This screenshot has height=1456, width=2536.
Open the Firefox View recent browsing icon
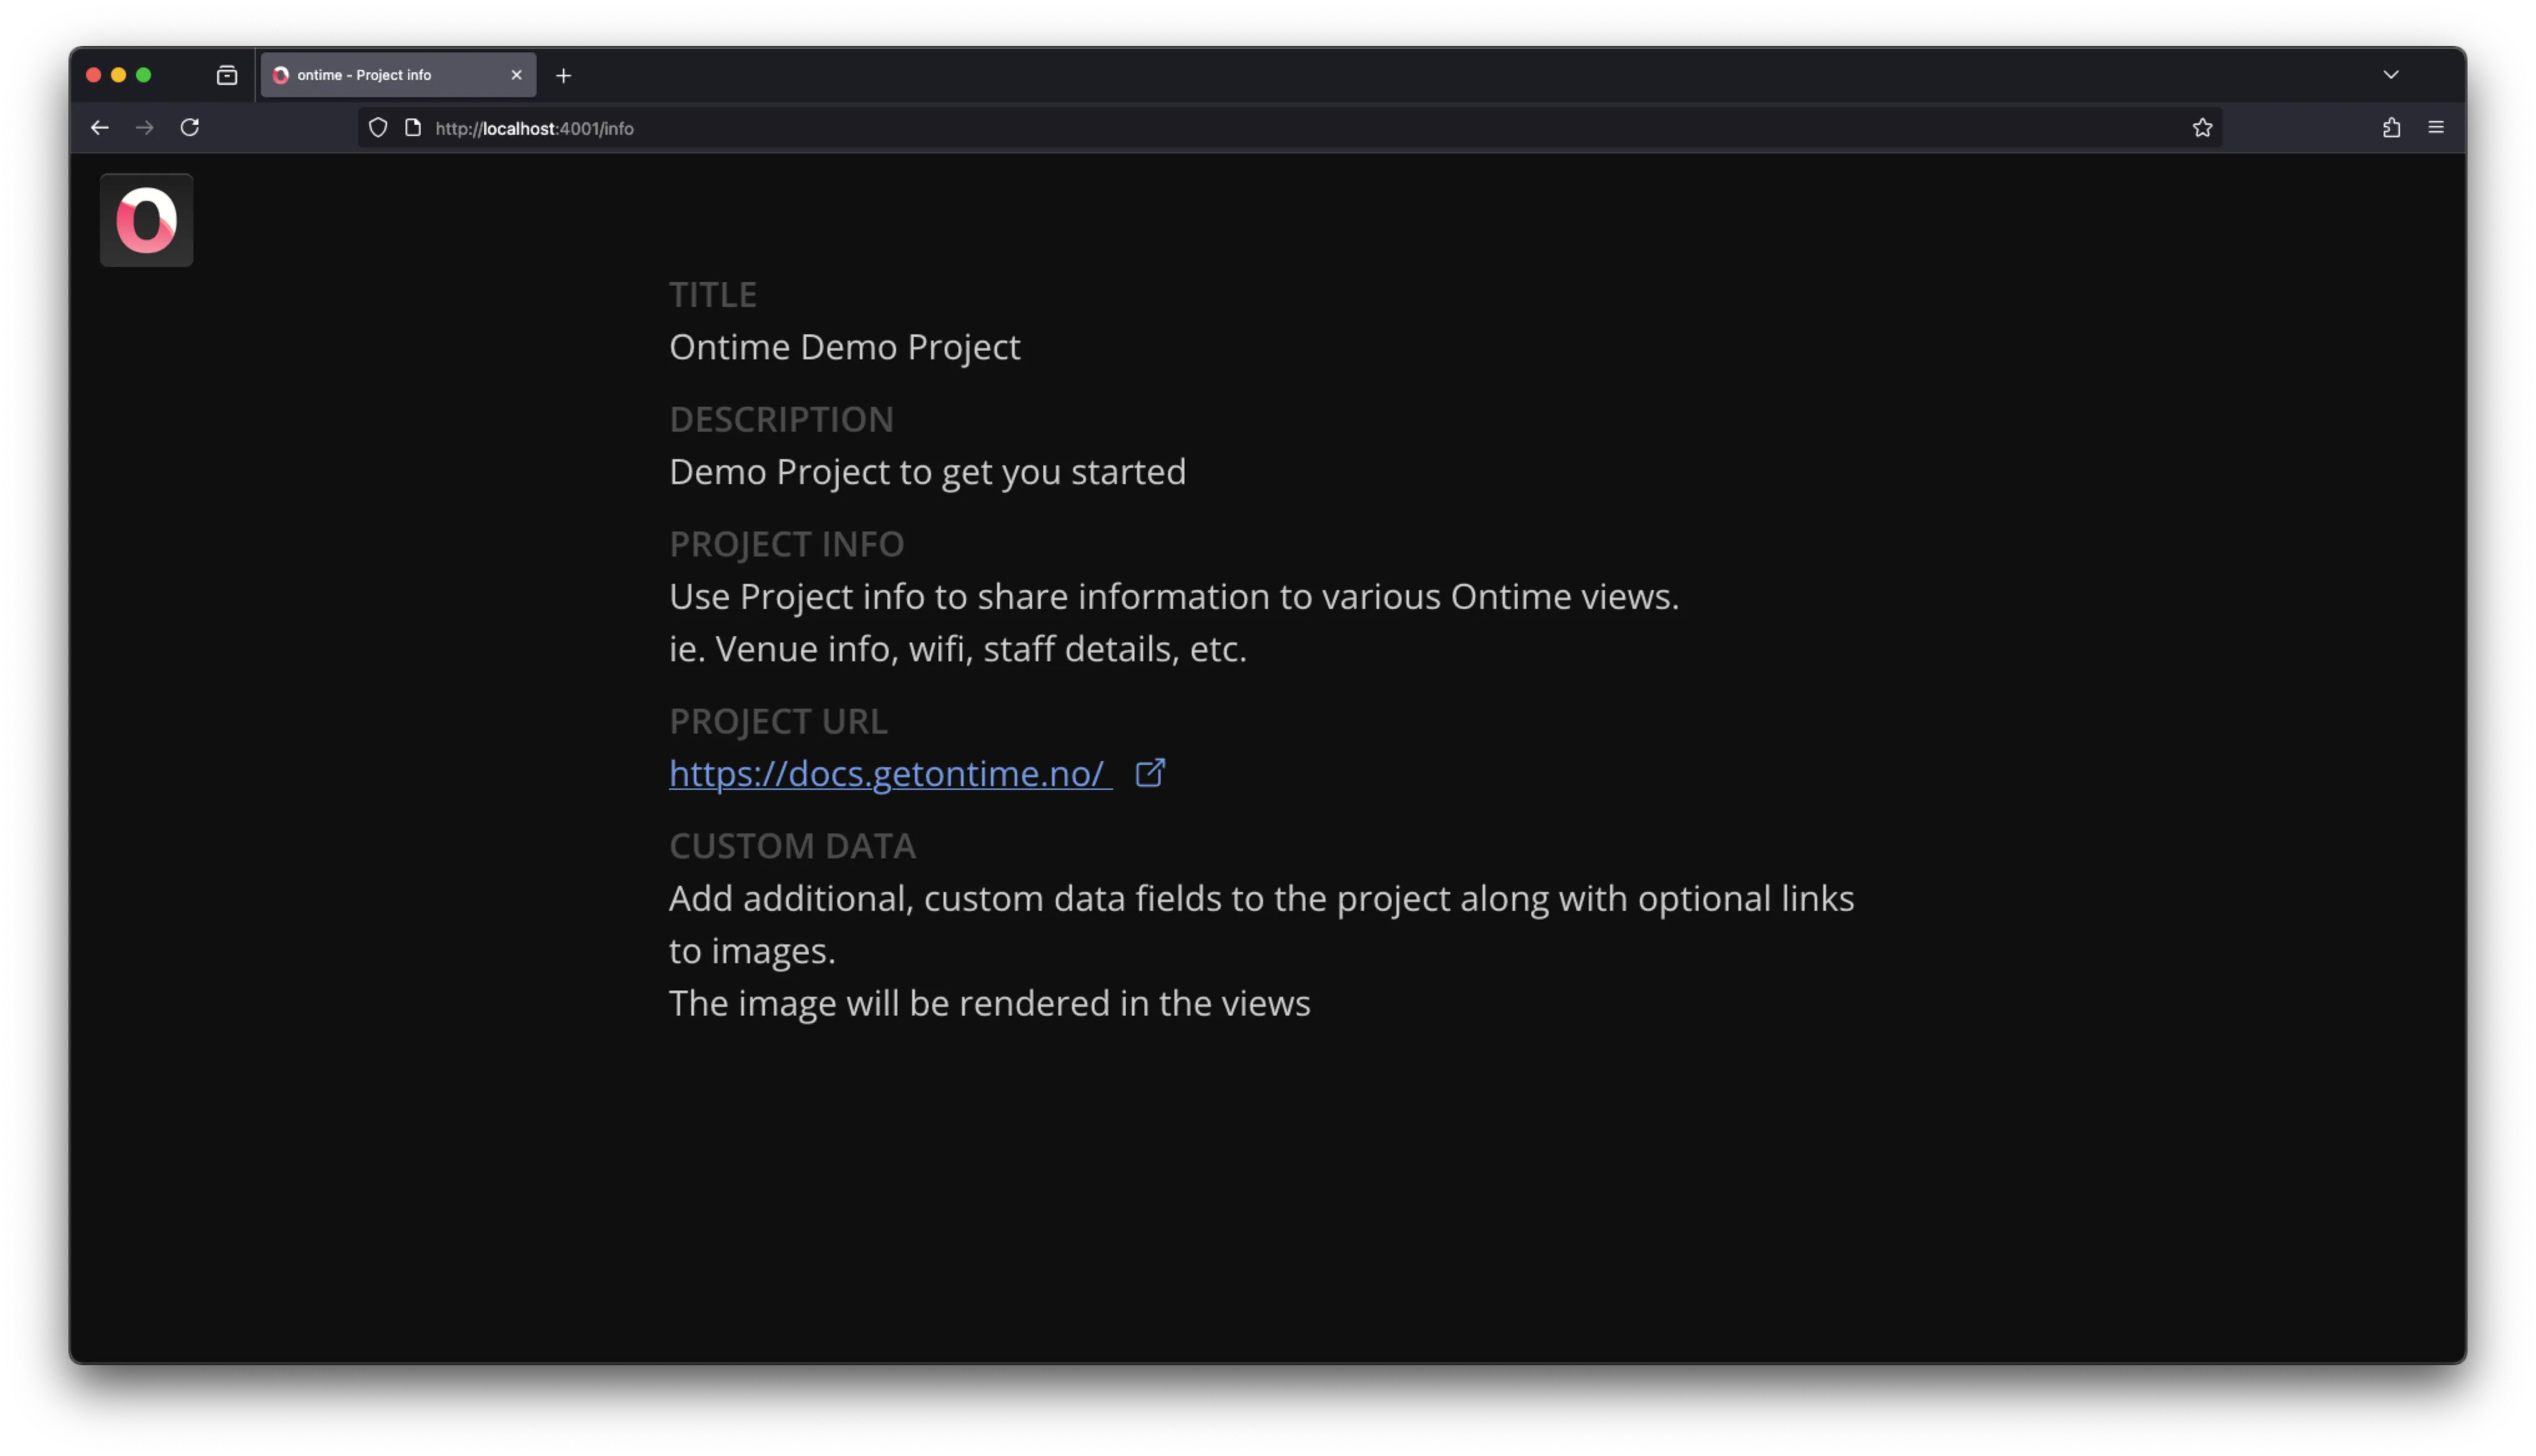227,75
